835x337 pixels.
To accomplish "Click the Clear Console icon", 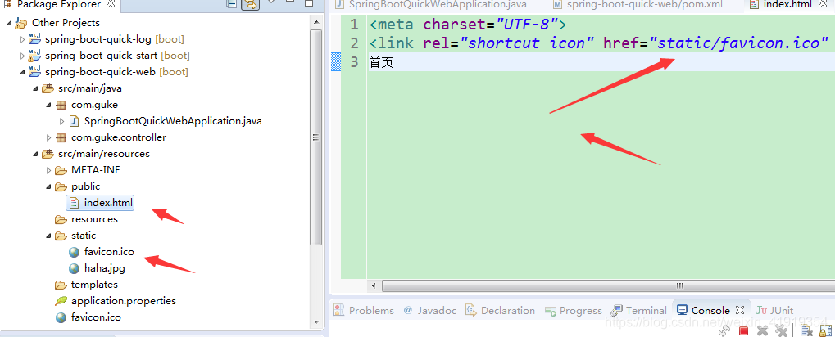I will [x=806, y=331].
